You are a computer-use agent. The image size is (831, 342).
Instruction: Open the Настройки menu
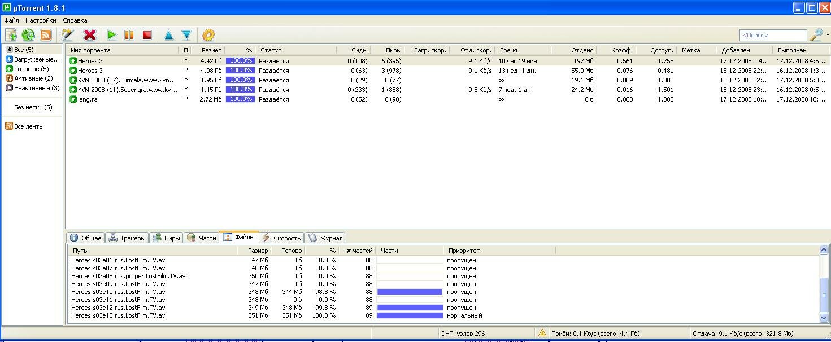41,20
